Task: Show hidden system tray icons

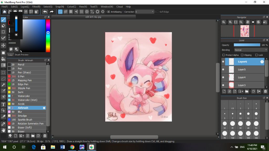Action: (232, 147)
